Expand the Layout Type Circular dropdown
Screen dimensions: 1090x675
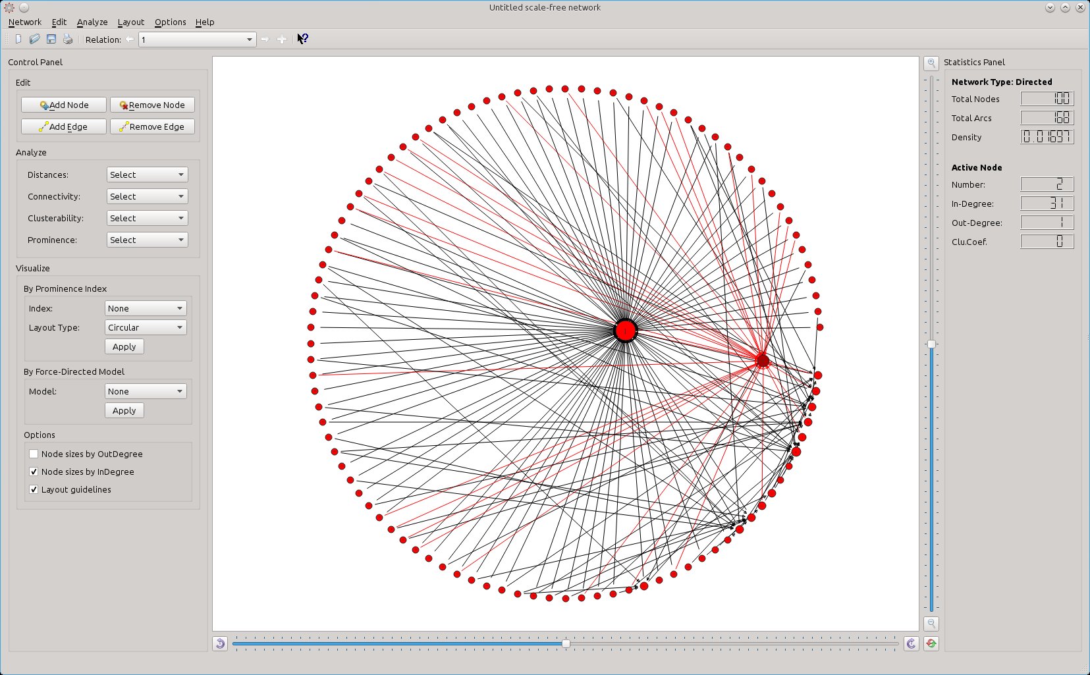tap(146, 327)
